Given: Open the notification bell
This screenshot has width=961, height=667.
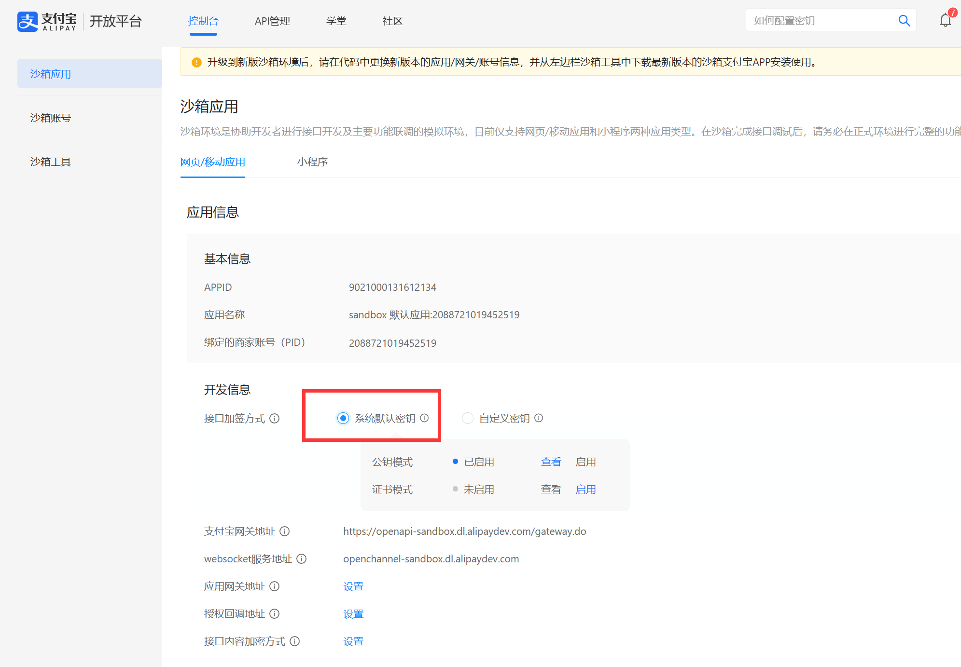Looking at the screenshot, I should [x=945, y=20].
